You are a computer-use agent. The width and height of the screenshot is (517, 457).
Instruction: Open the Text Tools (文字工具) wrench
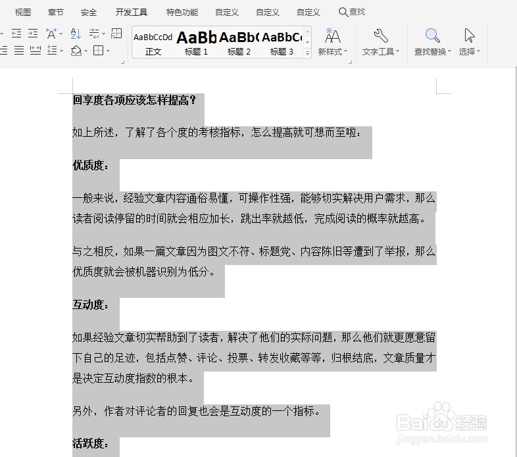(381, 42)
